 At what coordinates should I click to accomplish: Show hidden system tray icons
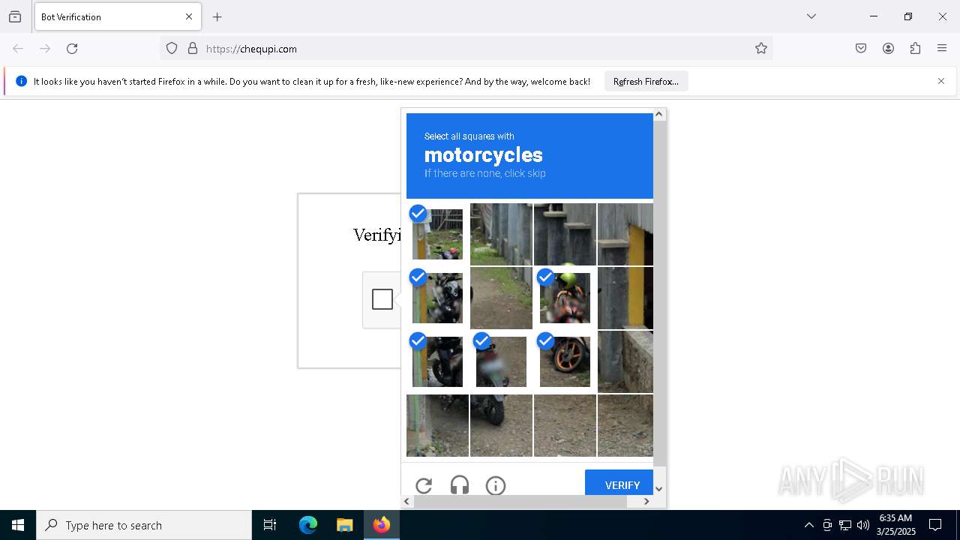[x=808, y=525]
